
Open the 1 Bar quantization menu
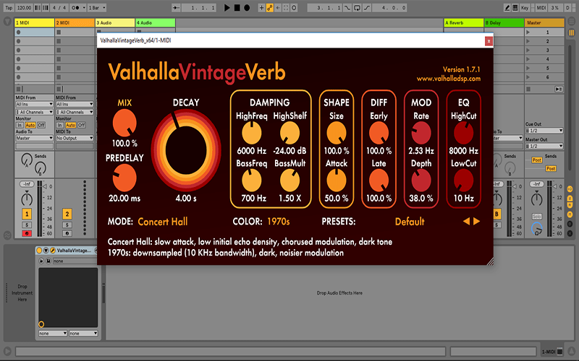tap(97, 7)
